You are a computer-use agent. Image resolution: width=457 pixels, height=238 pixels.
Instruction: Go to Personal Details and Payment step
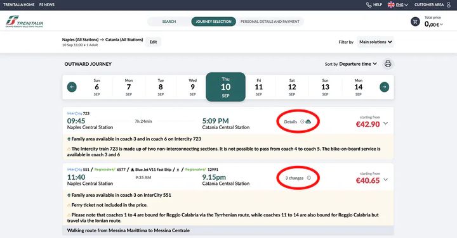[x=270, y=22]
